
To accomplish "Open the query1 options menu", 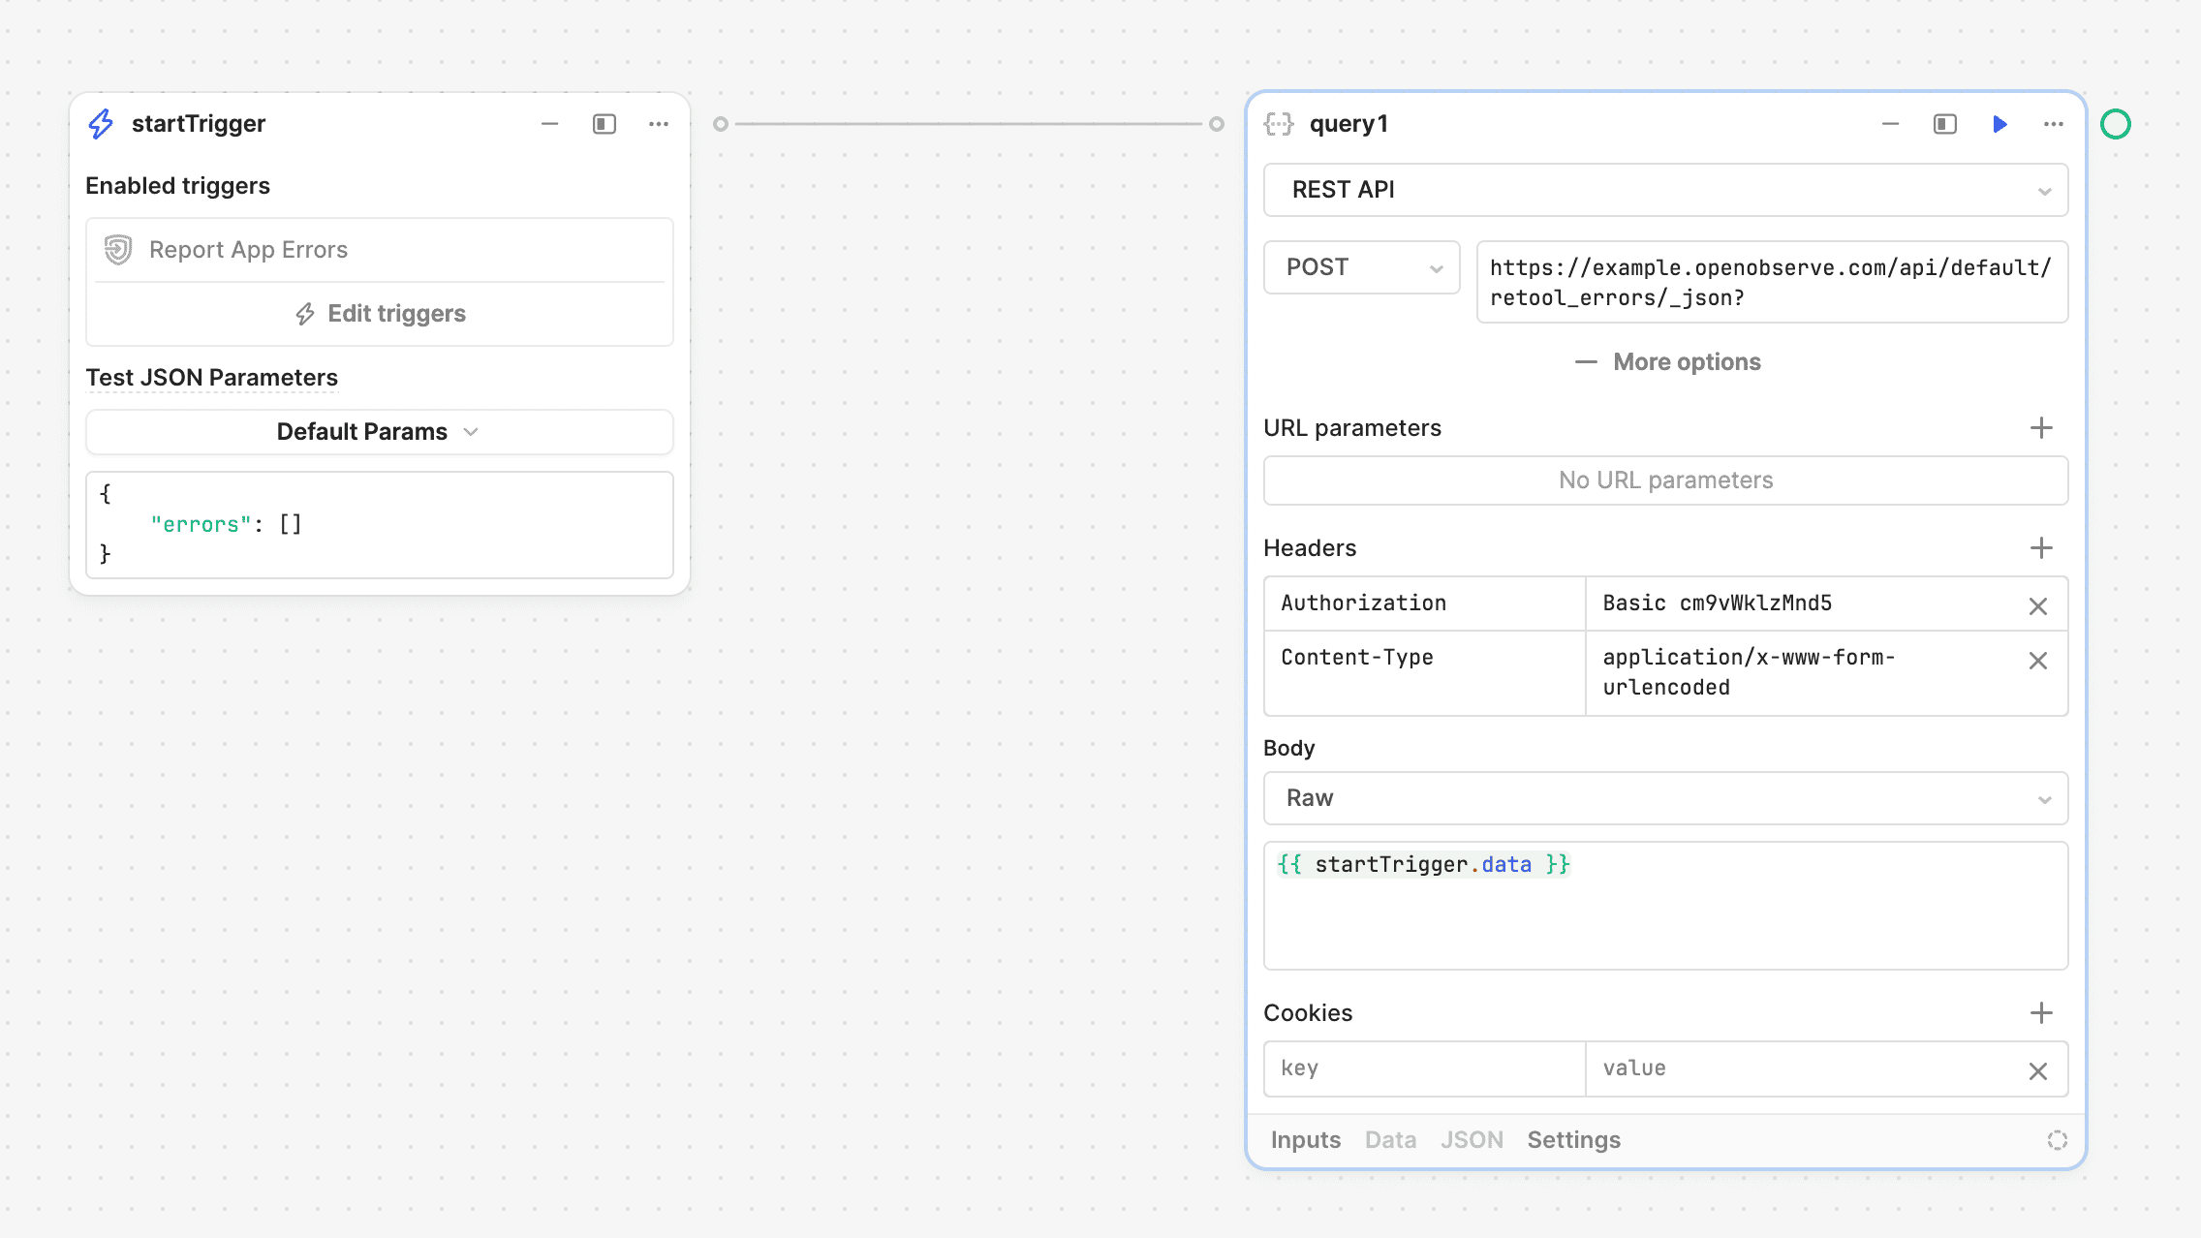I will (2054, 124).
